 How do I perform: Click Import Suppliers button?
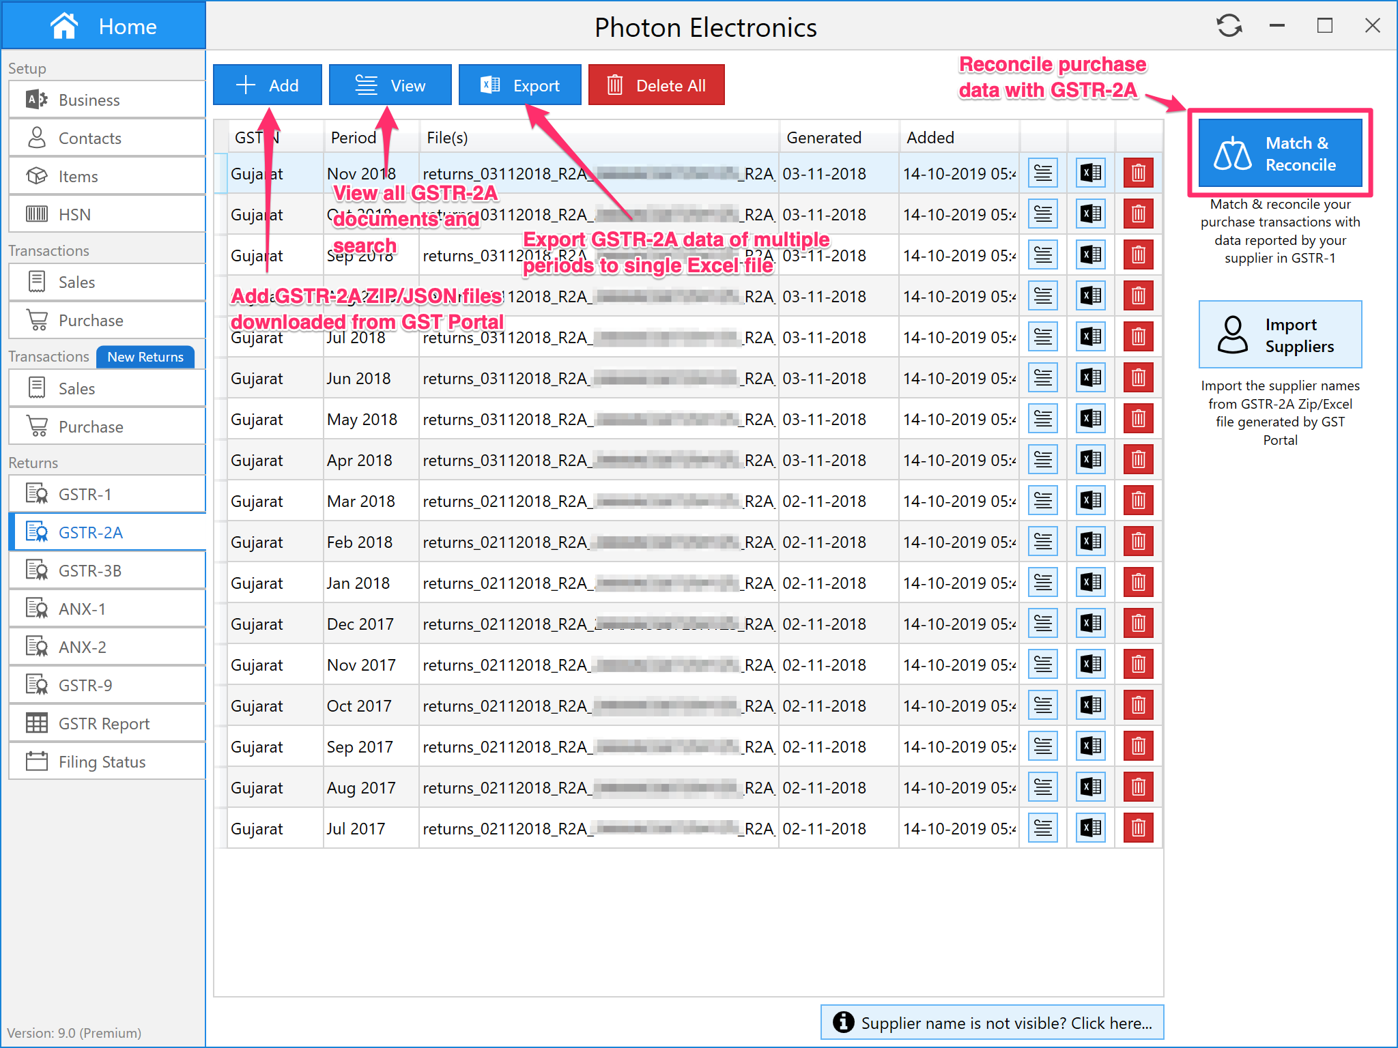click(x=1280, y=335)
